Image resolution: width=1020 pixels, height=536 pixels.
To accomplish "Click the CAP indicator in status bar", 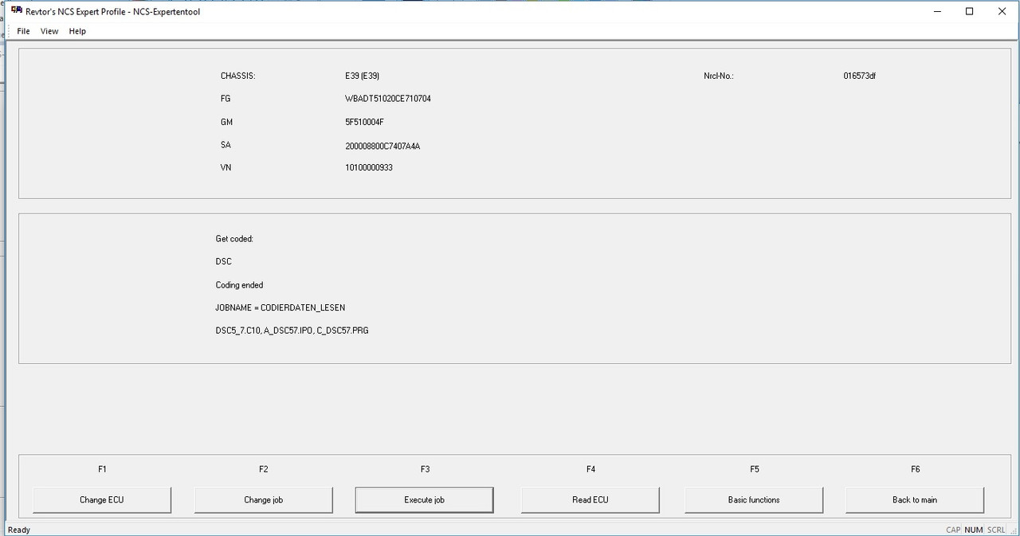I will click(x=953, y=530).
